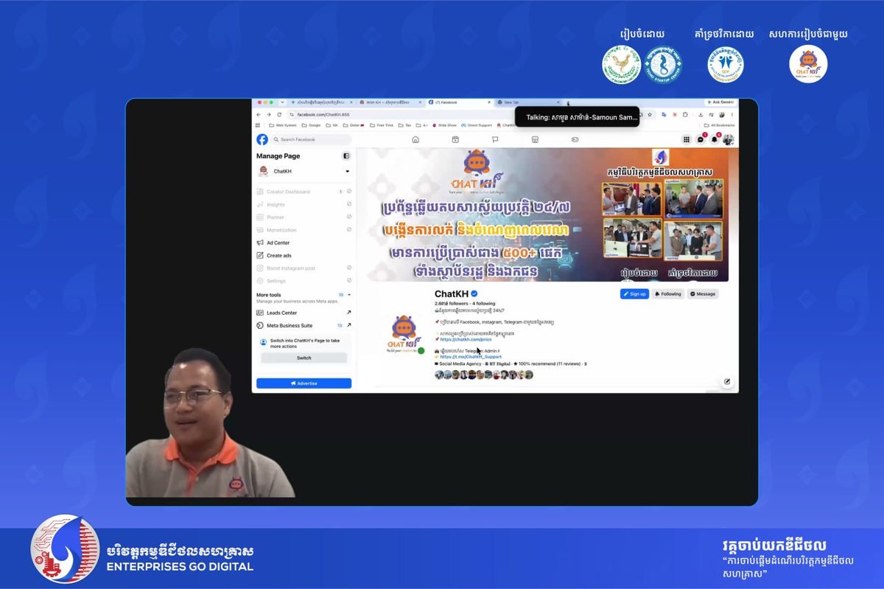Open the t.me/ChatKH_Support link
Viewport: 884px width, 589px height.
point(471,357)
